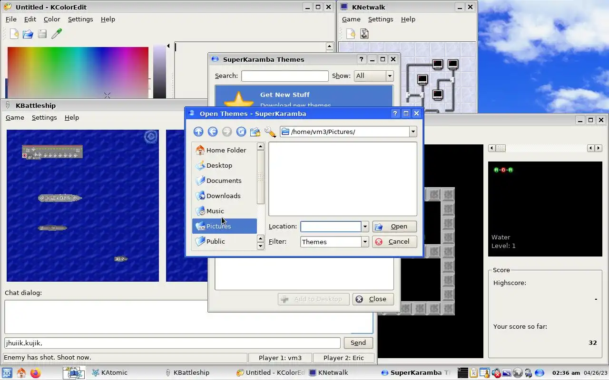Click the top-left computer node in KNetwalk
Screen dimensions: 609x380
click(x=438, y=64)
